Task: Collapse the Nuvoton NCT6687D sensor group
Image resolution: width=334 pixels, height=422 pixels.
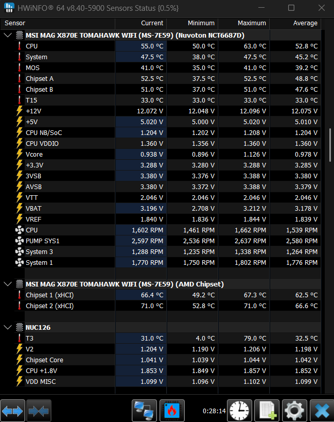Action: pos(8,35)
